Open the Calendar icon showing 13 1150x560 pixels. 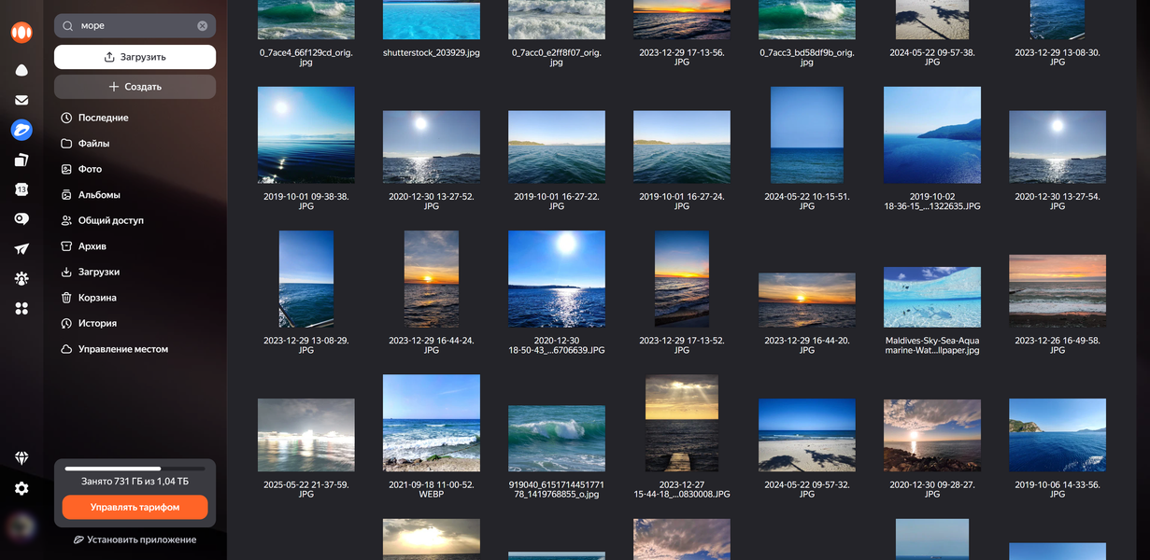21,189
